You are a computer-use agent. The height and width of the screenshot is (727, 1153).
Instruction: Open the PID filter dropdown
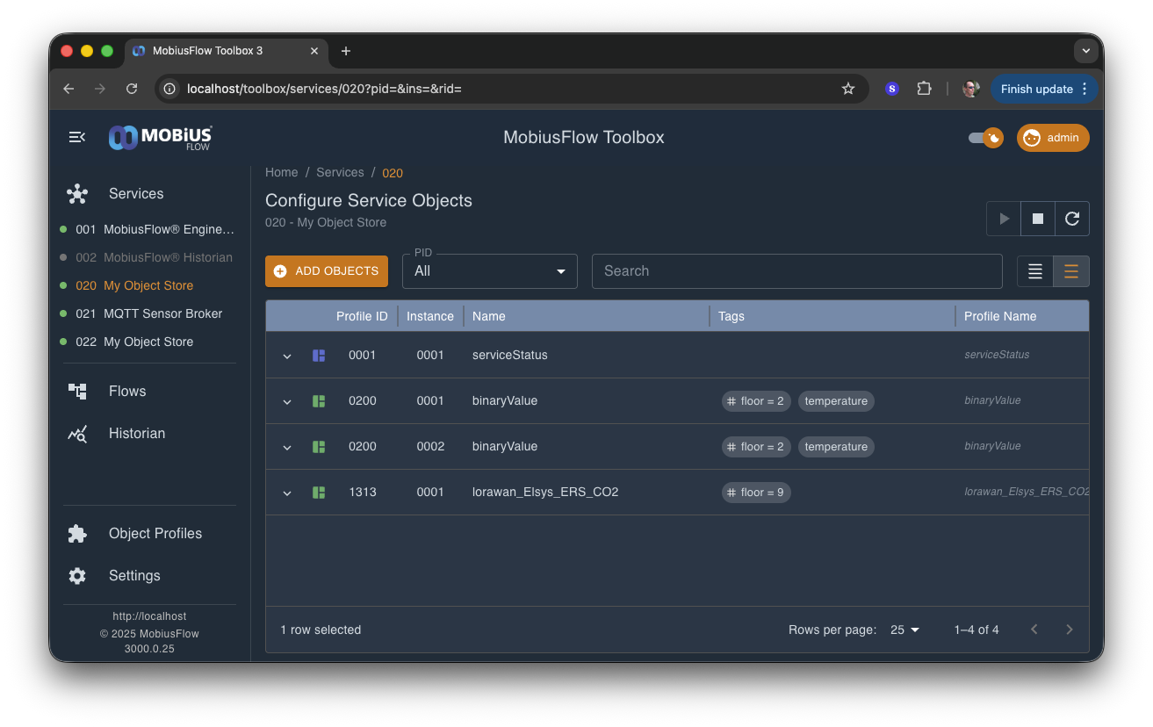point(489,271)
